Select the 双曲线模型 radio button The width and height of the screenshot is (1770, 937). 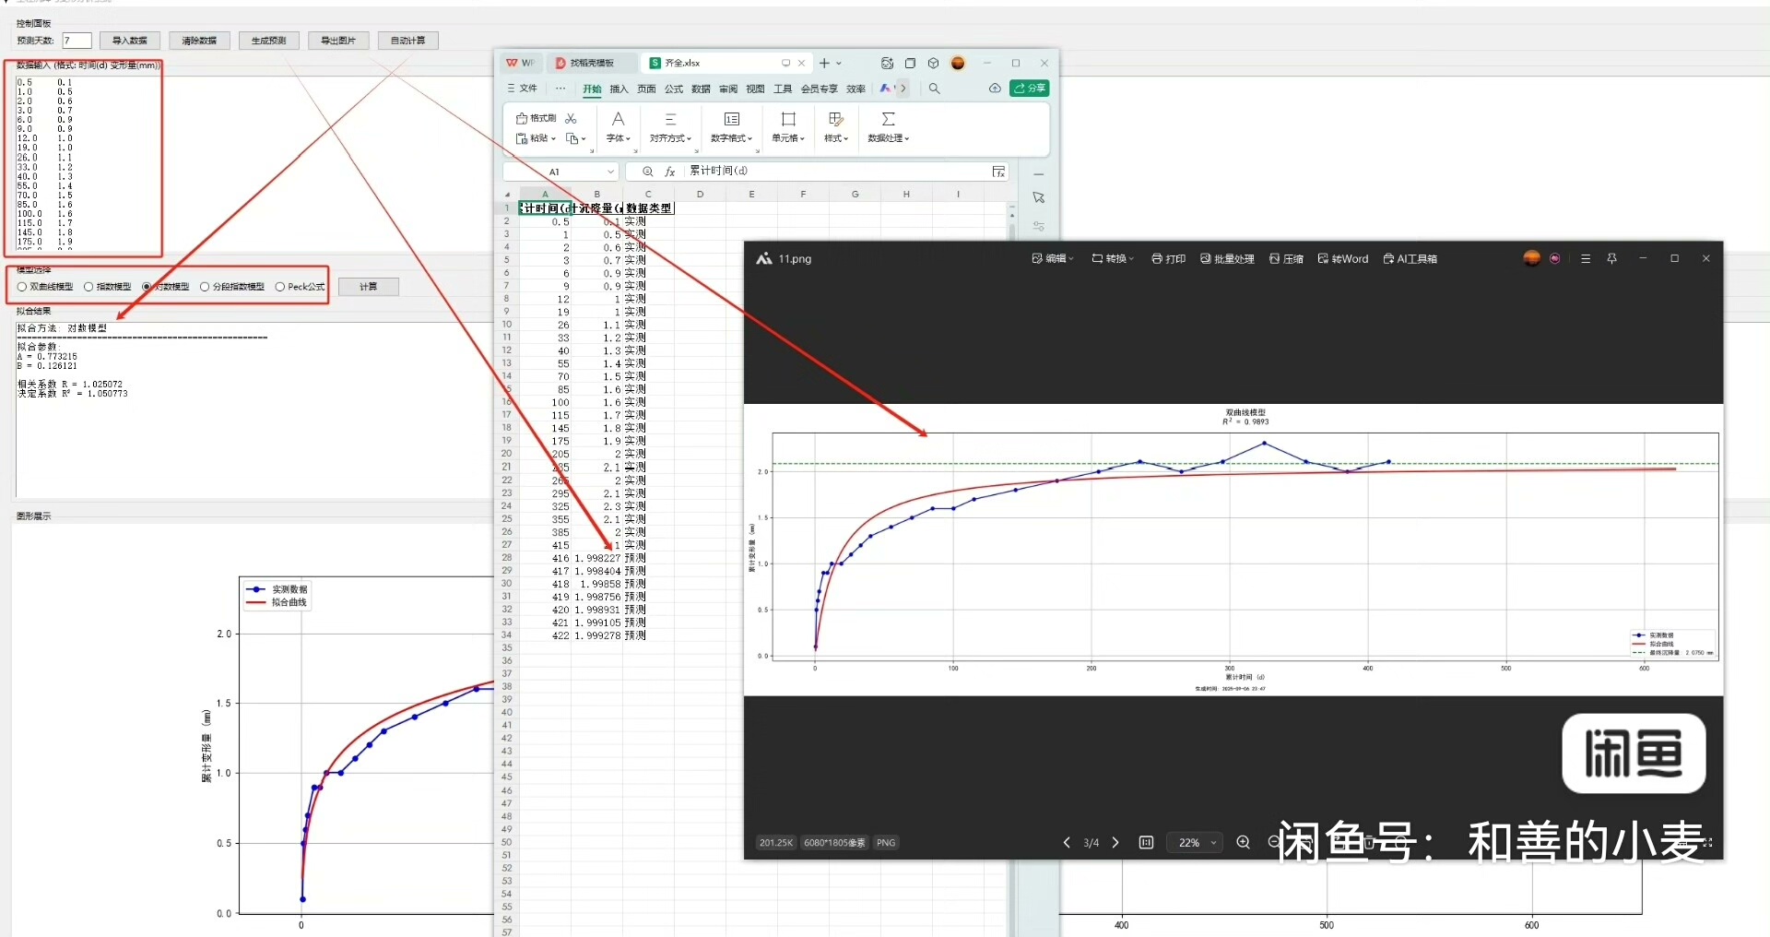pyautogui.click(x=22, y=287)
